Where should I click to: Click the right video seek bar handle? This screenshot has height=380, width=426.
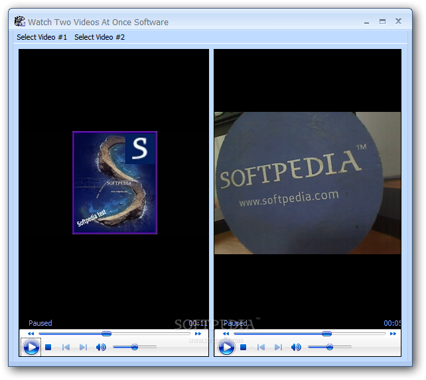point(326,334)
